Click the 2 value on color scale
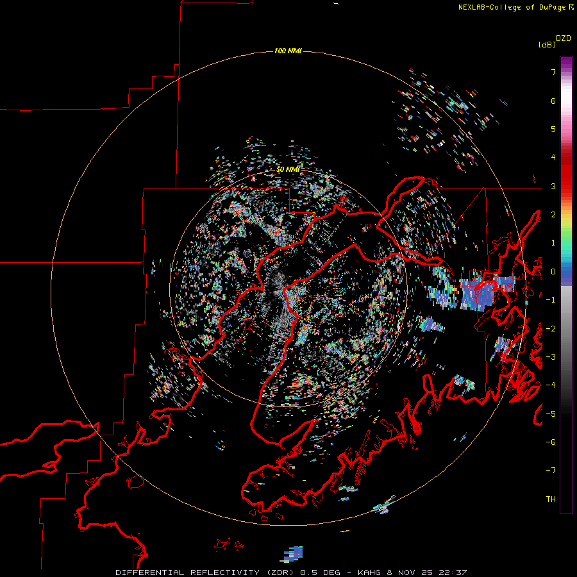Image resolution: width=577 pixels, height=577 pixels. tap(553, 215)
